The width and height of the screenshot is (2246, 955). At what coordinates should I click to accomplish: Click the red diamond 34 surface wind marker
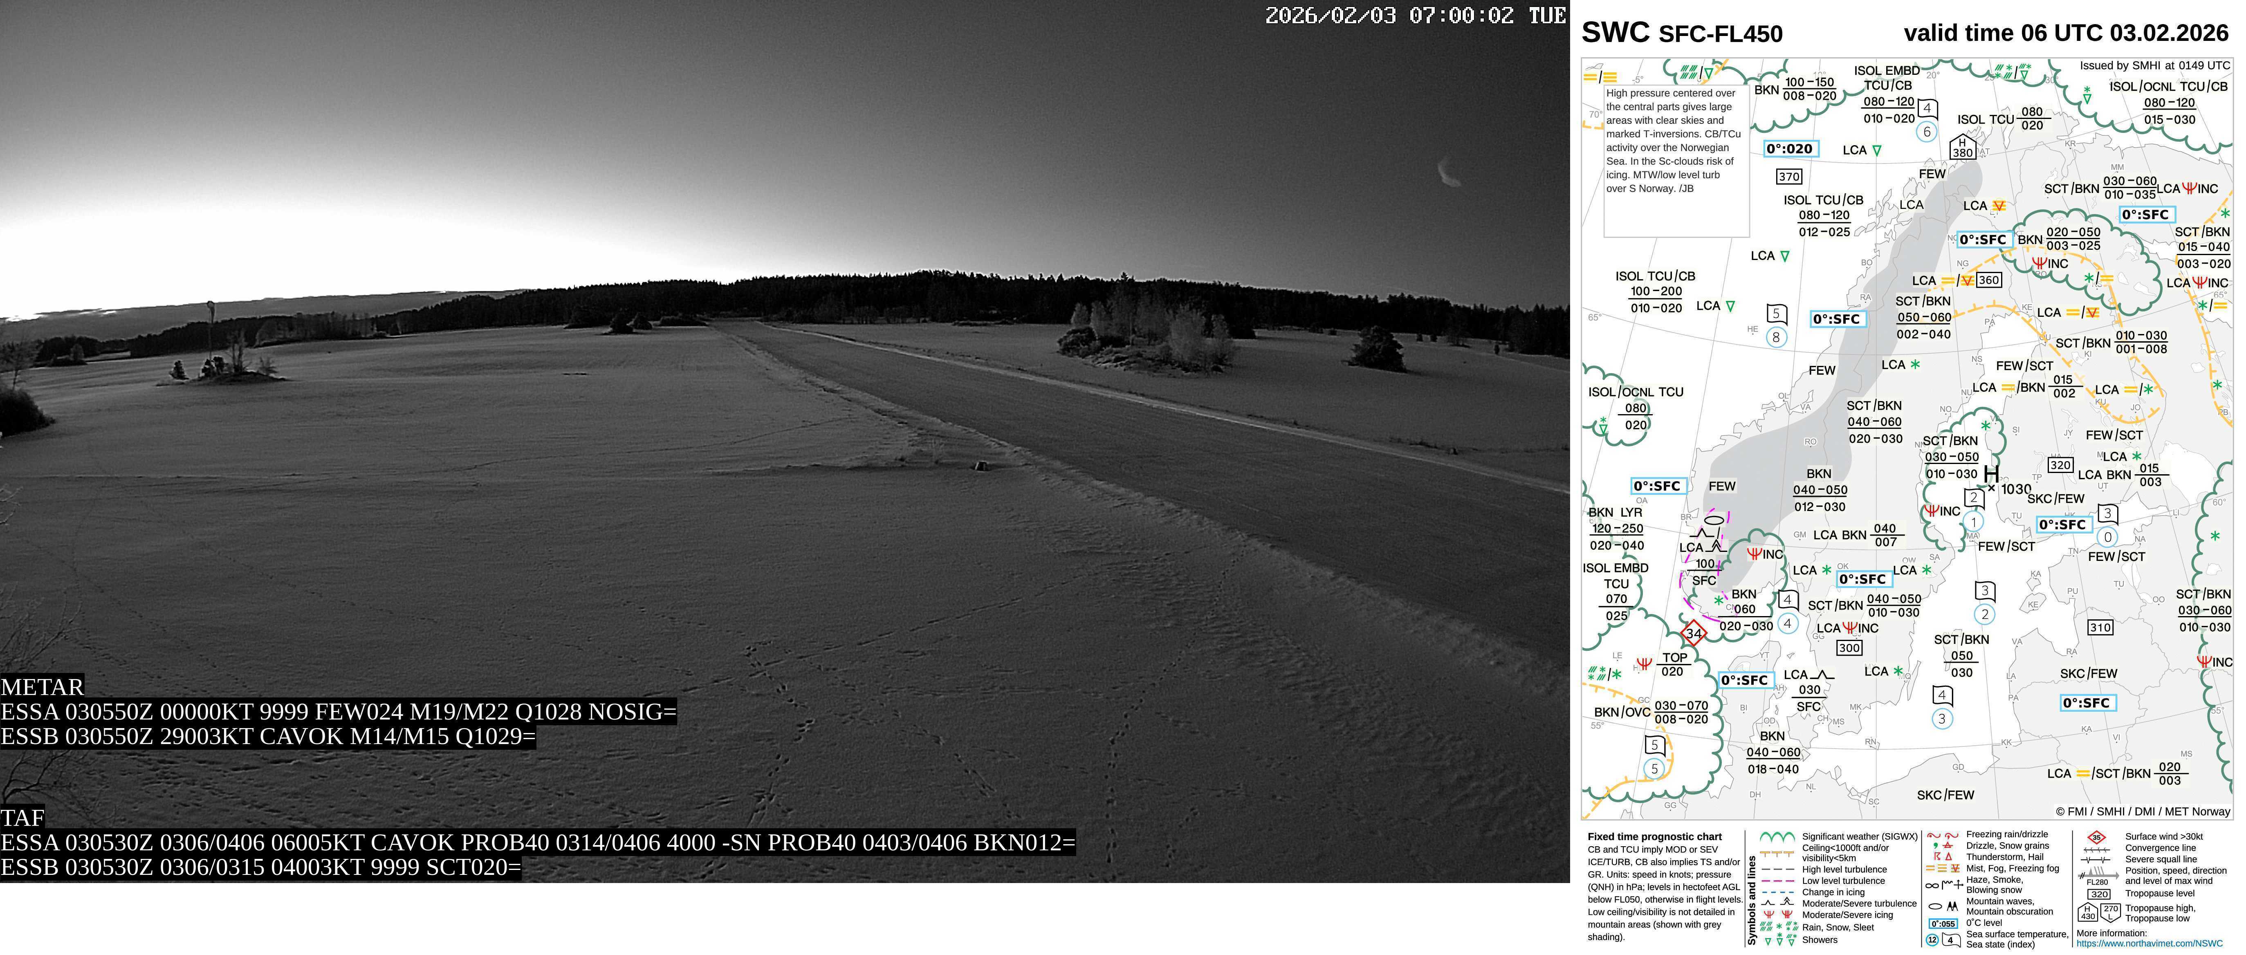[1693, 633]
